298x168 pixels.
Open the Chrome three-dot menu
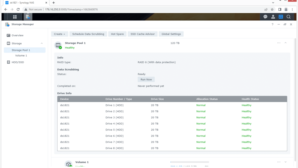(x=292, y=9)
